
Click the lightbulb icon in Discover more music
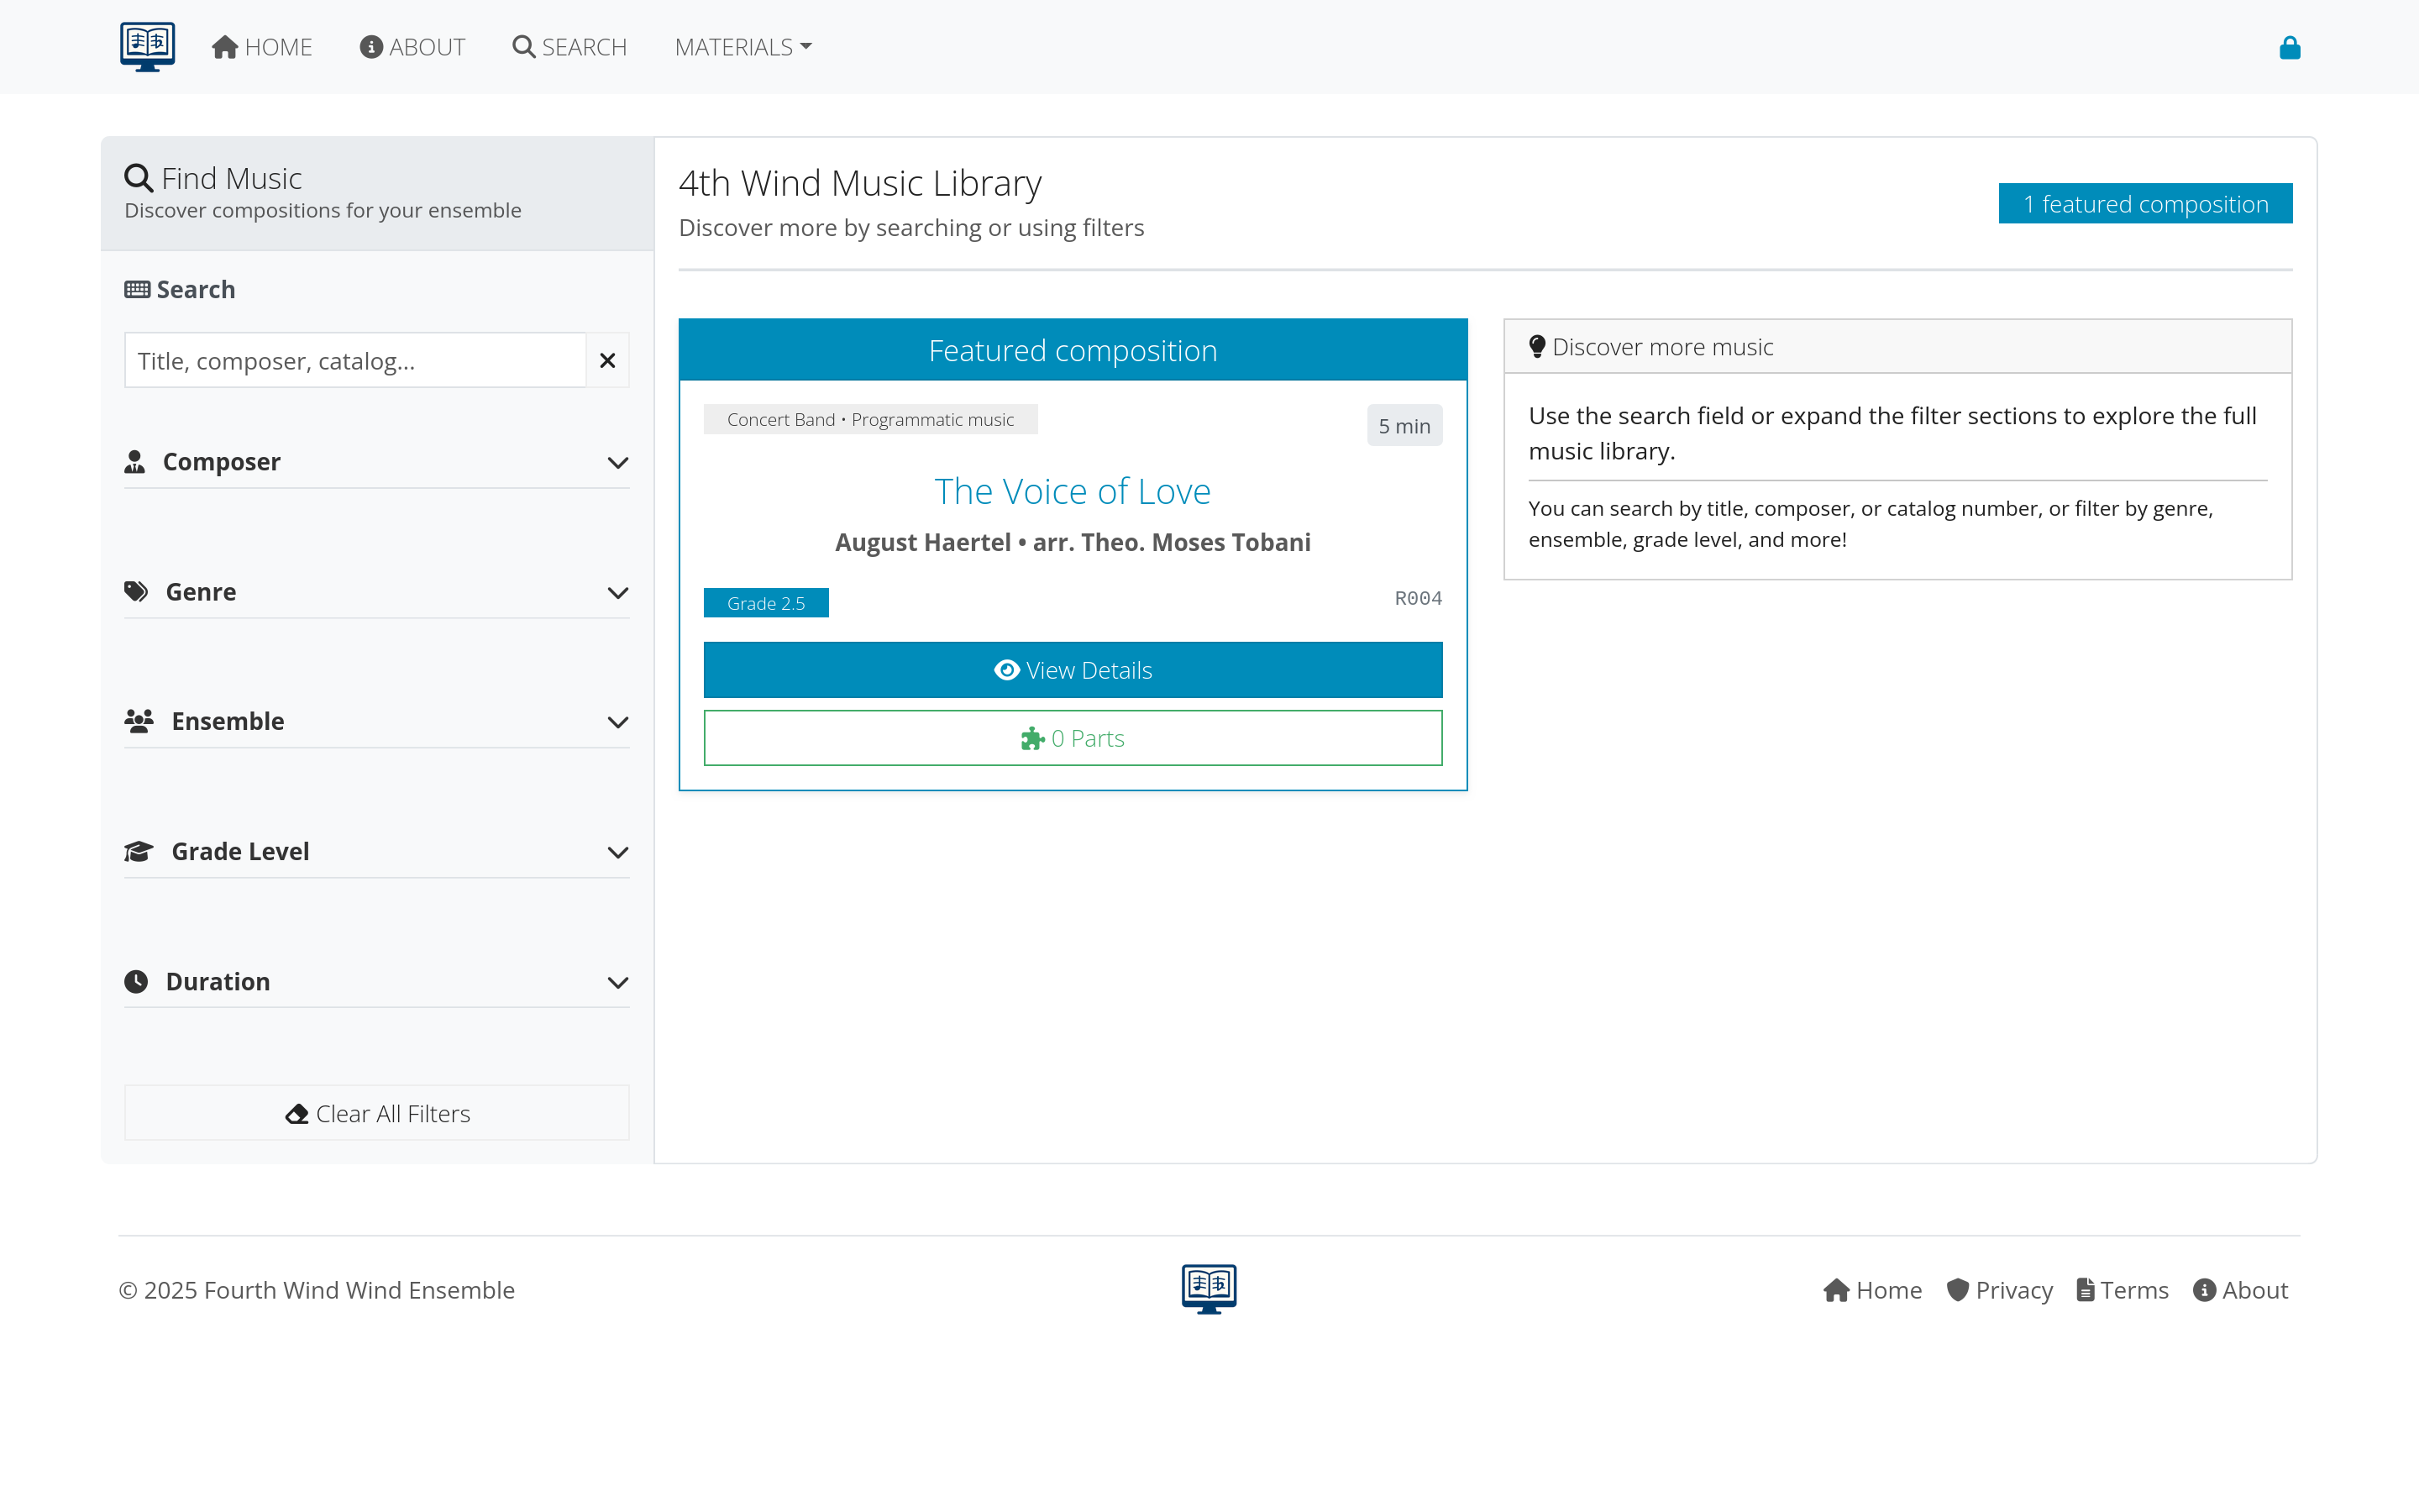[1536, 346]
